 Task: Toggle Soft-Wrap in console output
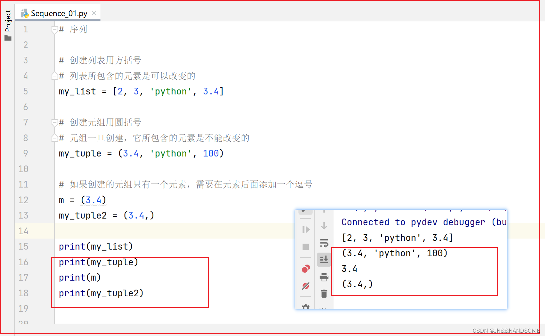pyautogui.click(x=324, y=243)
